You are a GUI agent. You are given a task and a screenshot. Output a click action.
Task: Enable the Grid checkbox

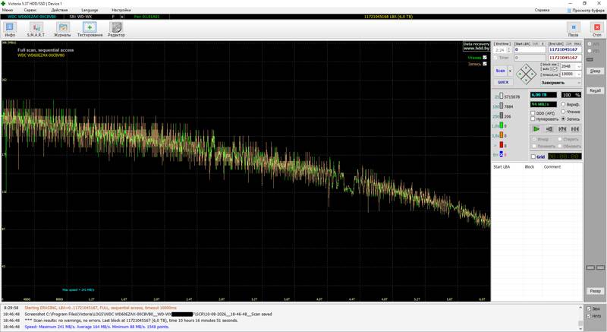533,157
